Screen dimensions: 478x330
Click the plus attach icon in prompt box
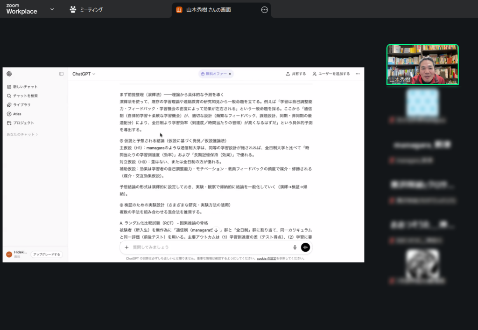point(127,247)
